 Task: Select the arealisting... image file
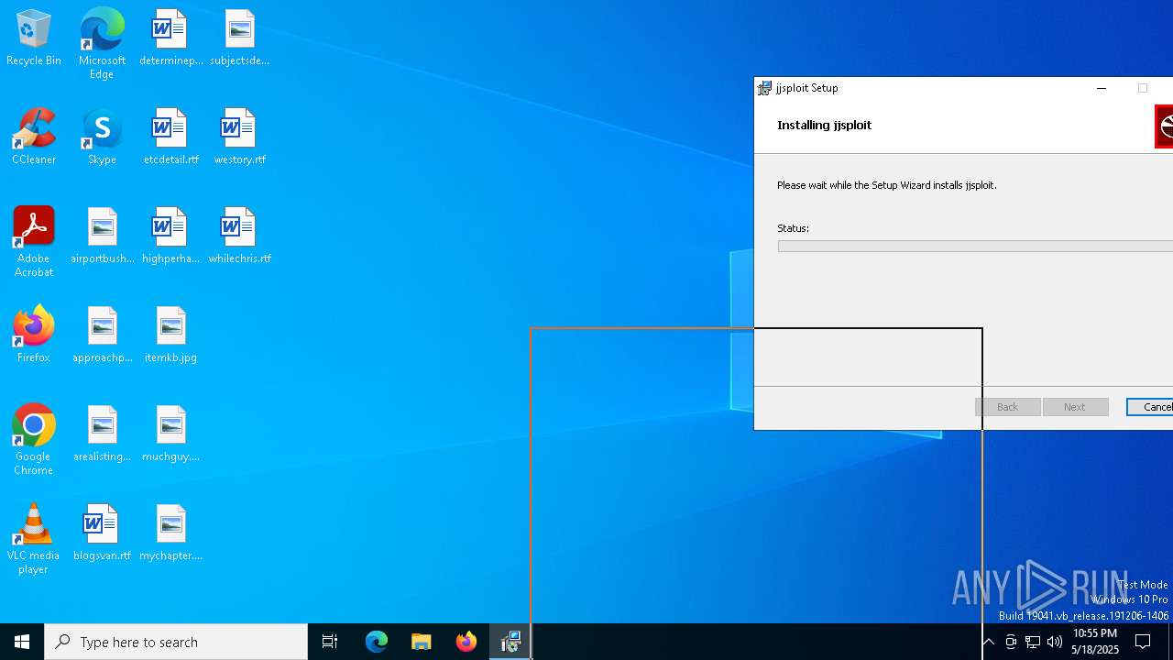pyautogui.click(x=102, y=434)
